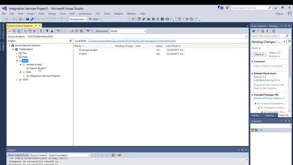This screenshot has width=293, height=165.
Task: Click the check-in comment text field
Action: 270,66
